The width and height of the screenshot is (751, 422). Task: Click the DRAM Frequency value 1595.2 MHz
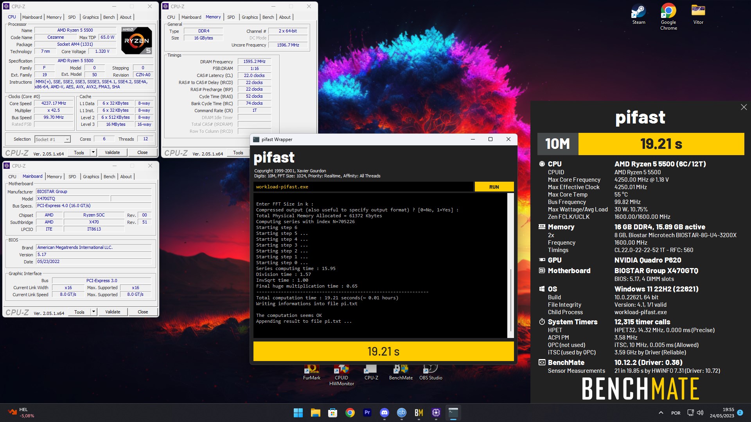point(254,61)
